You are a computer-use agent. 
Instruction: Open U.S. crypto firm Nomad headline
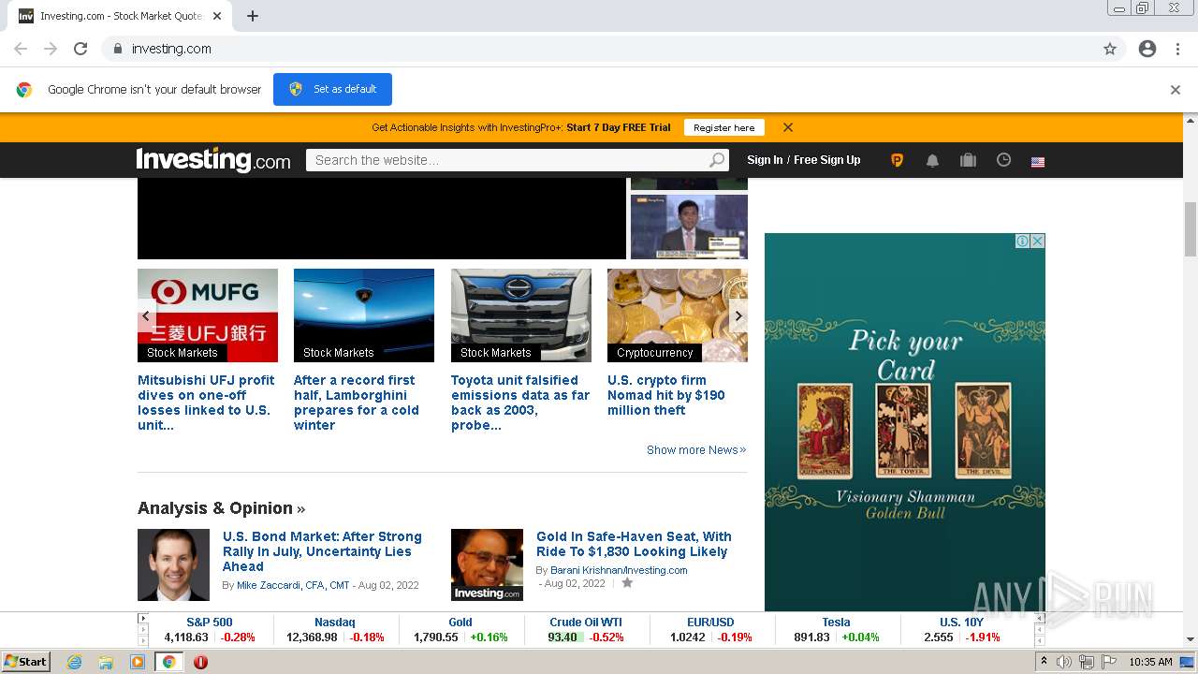[666, 395]
